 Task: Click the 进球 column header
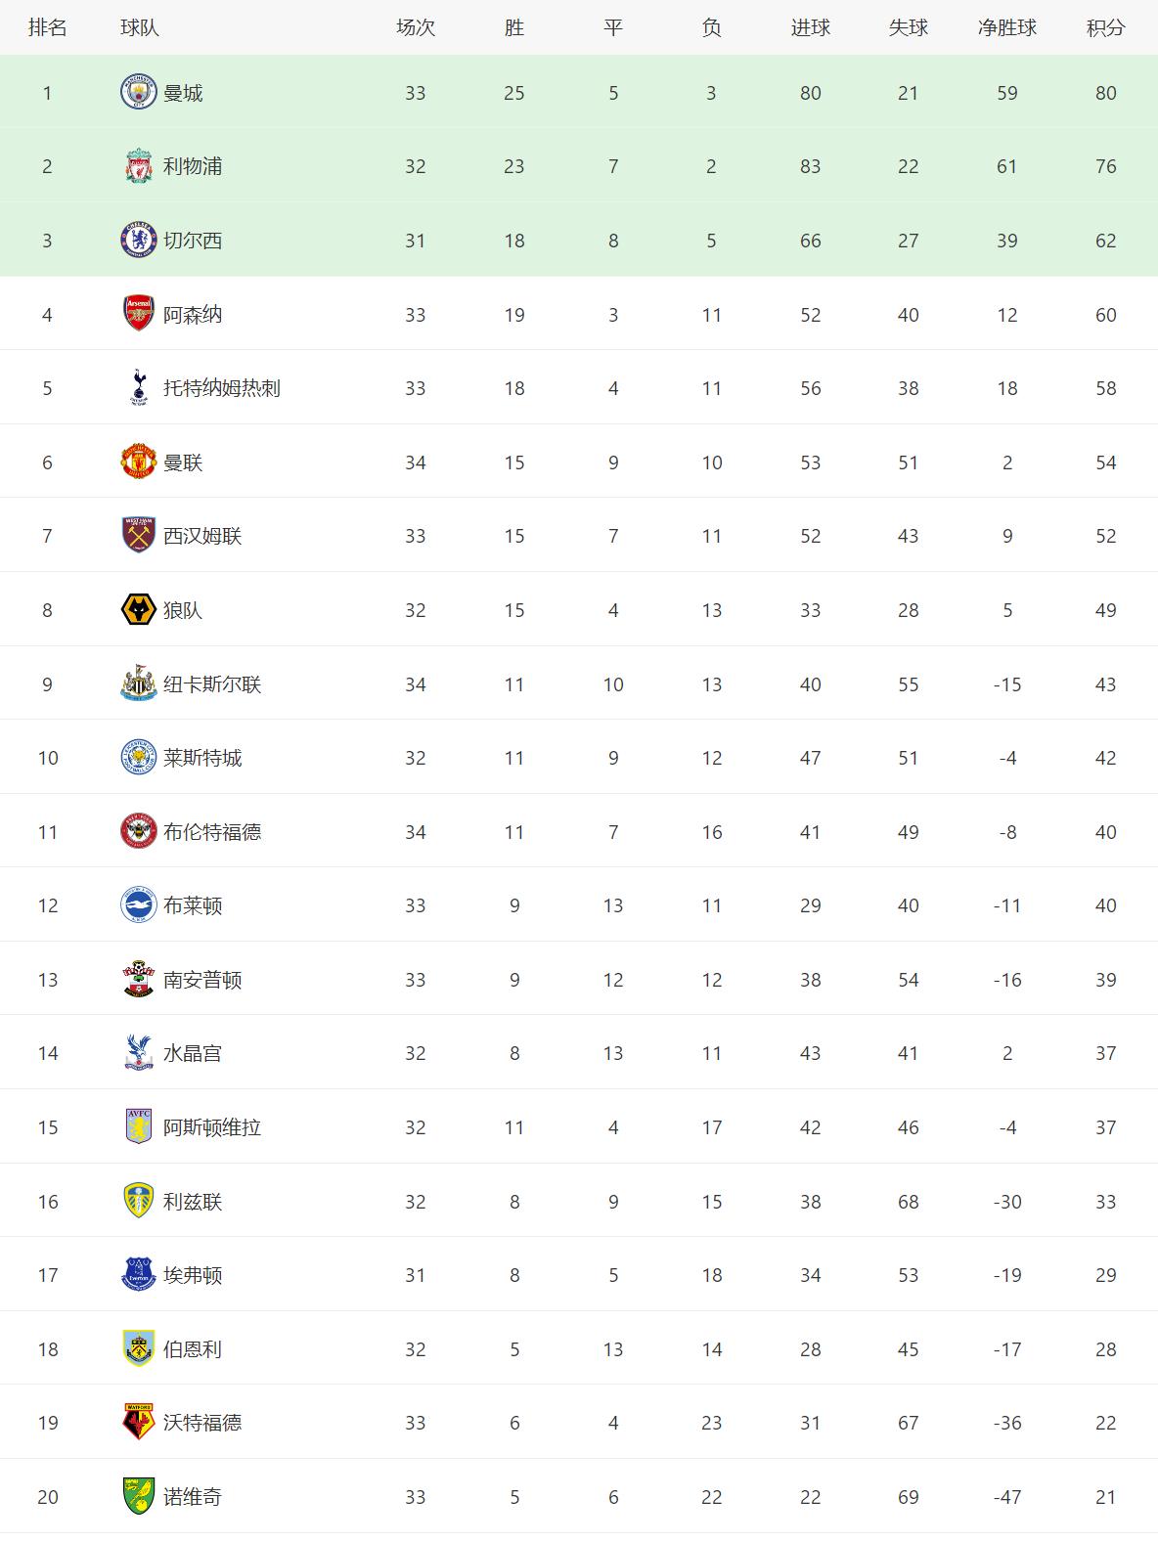[810, 27]
